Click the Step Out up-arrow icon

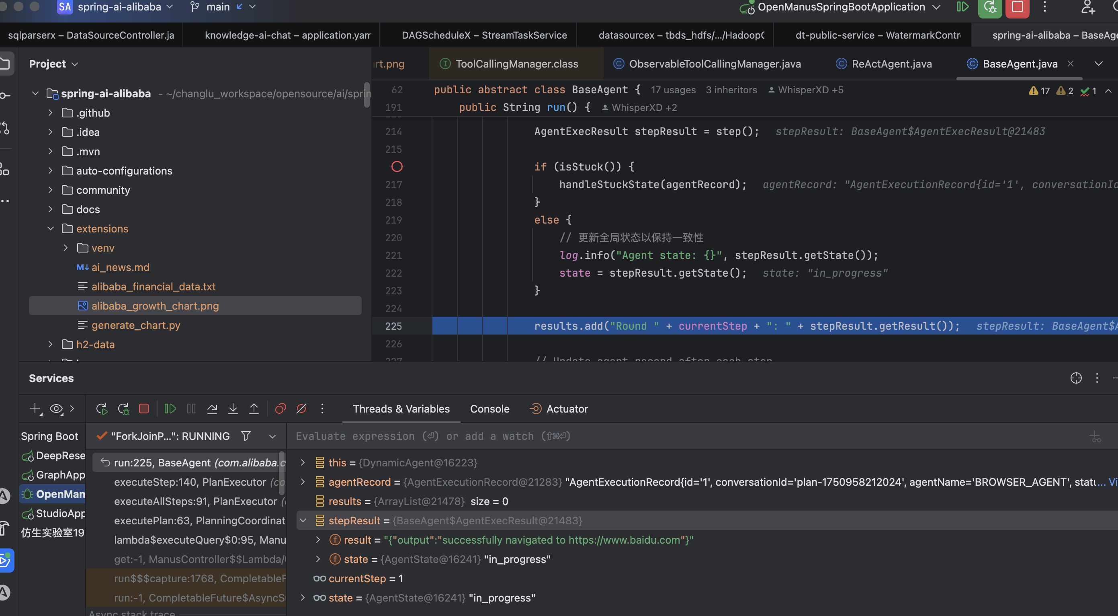(254, 409)
